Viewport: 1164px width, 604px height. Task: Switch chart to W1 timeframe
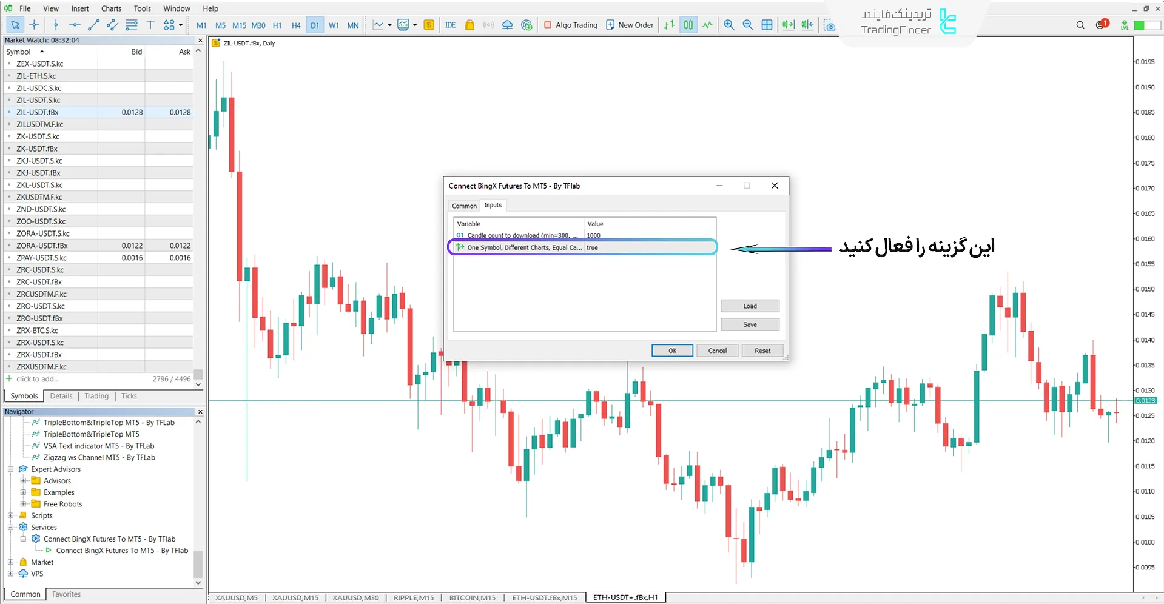[x=334, y=25]
